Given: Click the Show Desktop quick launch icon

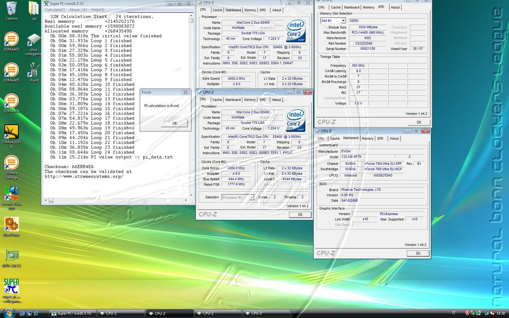Looking at the screenshot, I should (x=22, y=313).
